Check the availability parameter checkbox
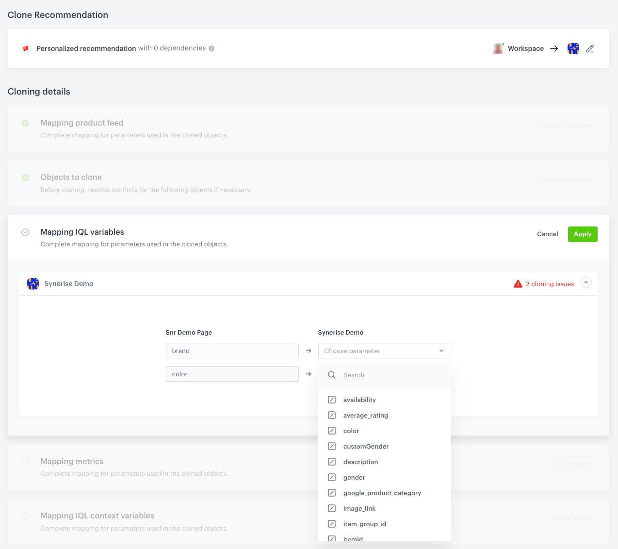Screen dimensions: 618x549 [x=332, y=400]
